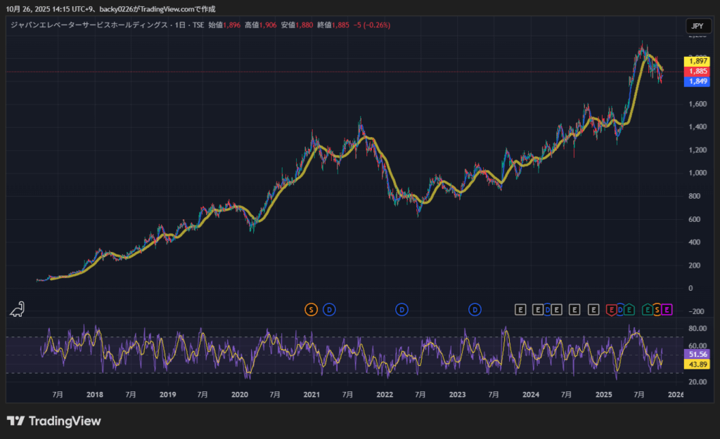Click the yellow 1,897 price label
Viewport: 720px width, 439px height.
click(x=697, y=62)
